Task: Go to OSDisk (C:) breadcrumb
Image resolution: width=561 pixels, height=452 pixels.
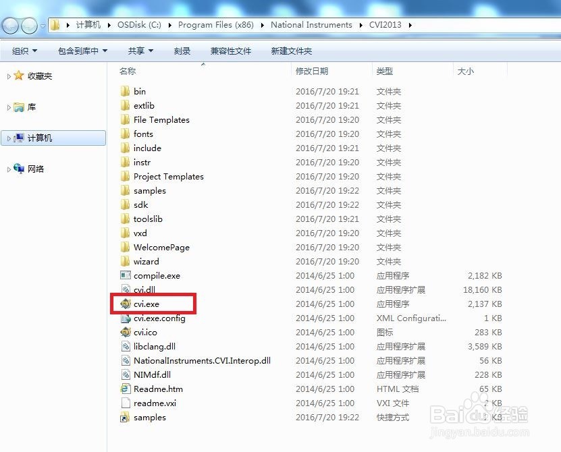Action: click(x=139, y=25)
